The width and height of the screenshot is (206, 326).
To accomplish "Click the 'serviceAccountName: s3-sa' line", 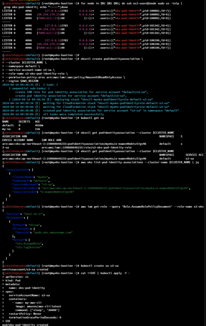I will point(29,295).
